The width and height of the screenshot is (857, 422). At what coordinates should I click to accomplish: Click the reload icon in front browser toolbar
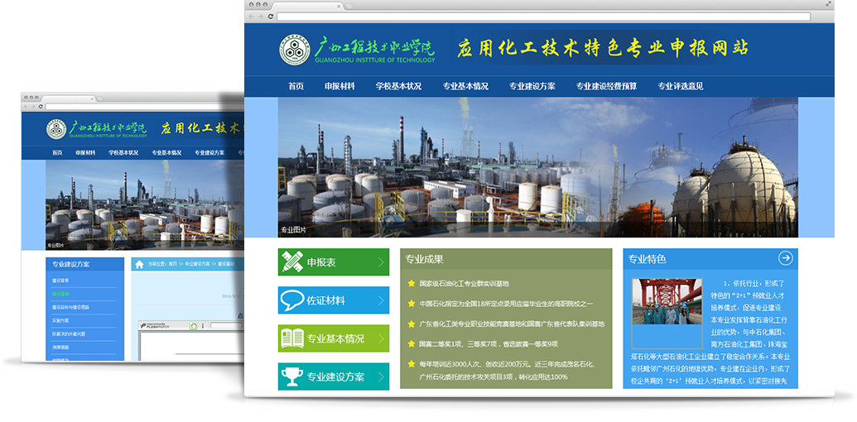(x=271, y=17)
